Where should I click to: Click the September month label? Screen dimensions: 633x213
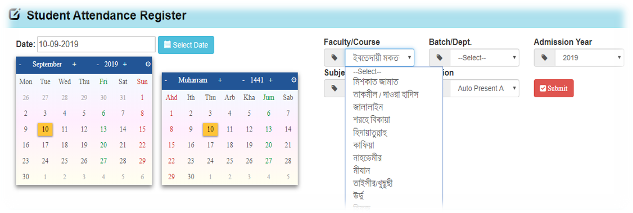pos(47,65)
